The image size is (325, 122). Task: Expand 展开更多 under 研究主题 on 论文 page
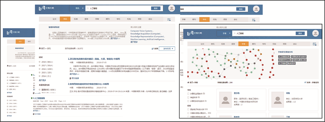[9, 92]
